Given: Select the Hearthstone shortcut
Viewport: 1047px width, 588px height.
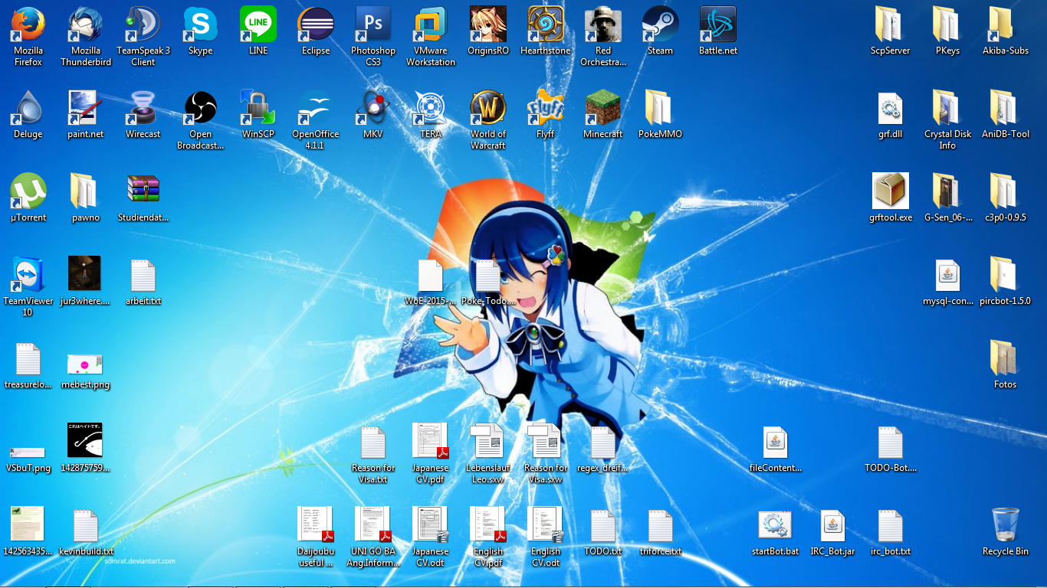Looking at the screenshot, I should click(x=546, y=25).
